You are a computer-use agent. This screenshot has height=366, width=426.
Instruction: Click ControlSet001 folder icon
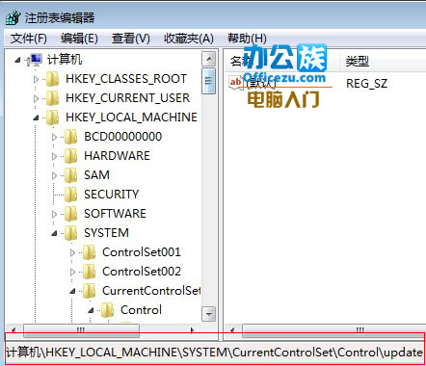pyautogui.click(x=89, y=252)
